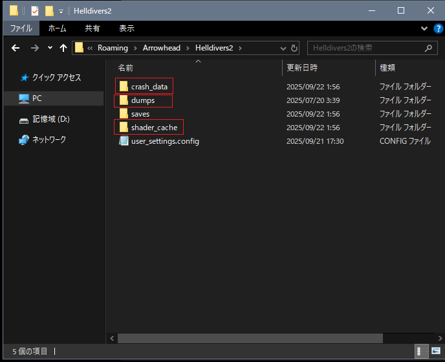Click the scrollbar left arrow
The height and width of the screenshot is (362, 445).
tap(112, 339)
